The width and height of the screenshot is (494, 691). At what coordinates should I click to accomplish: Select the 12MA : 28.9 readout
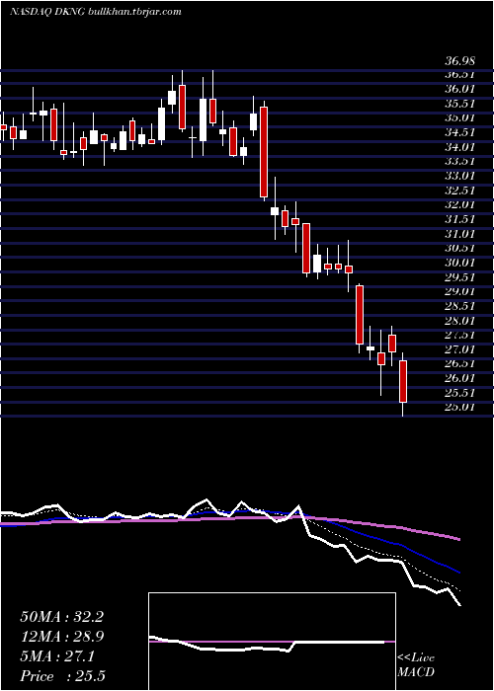pyautogui.click(x=61, y=637)
